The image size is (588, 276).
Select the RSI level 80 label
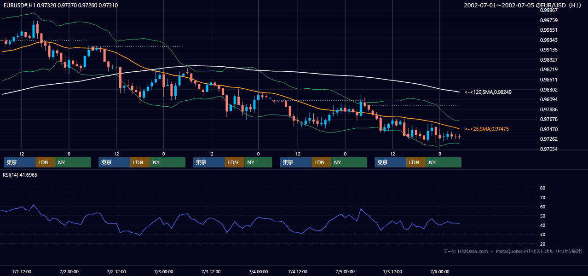[542, 188]
